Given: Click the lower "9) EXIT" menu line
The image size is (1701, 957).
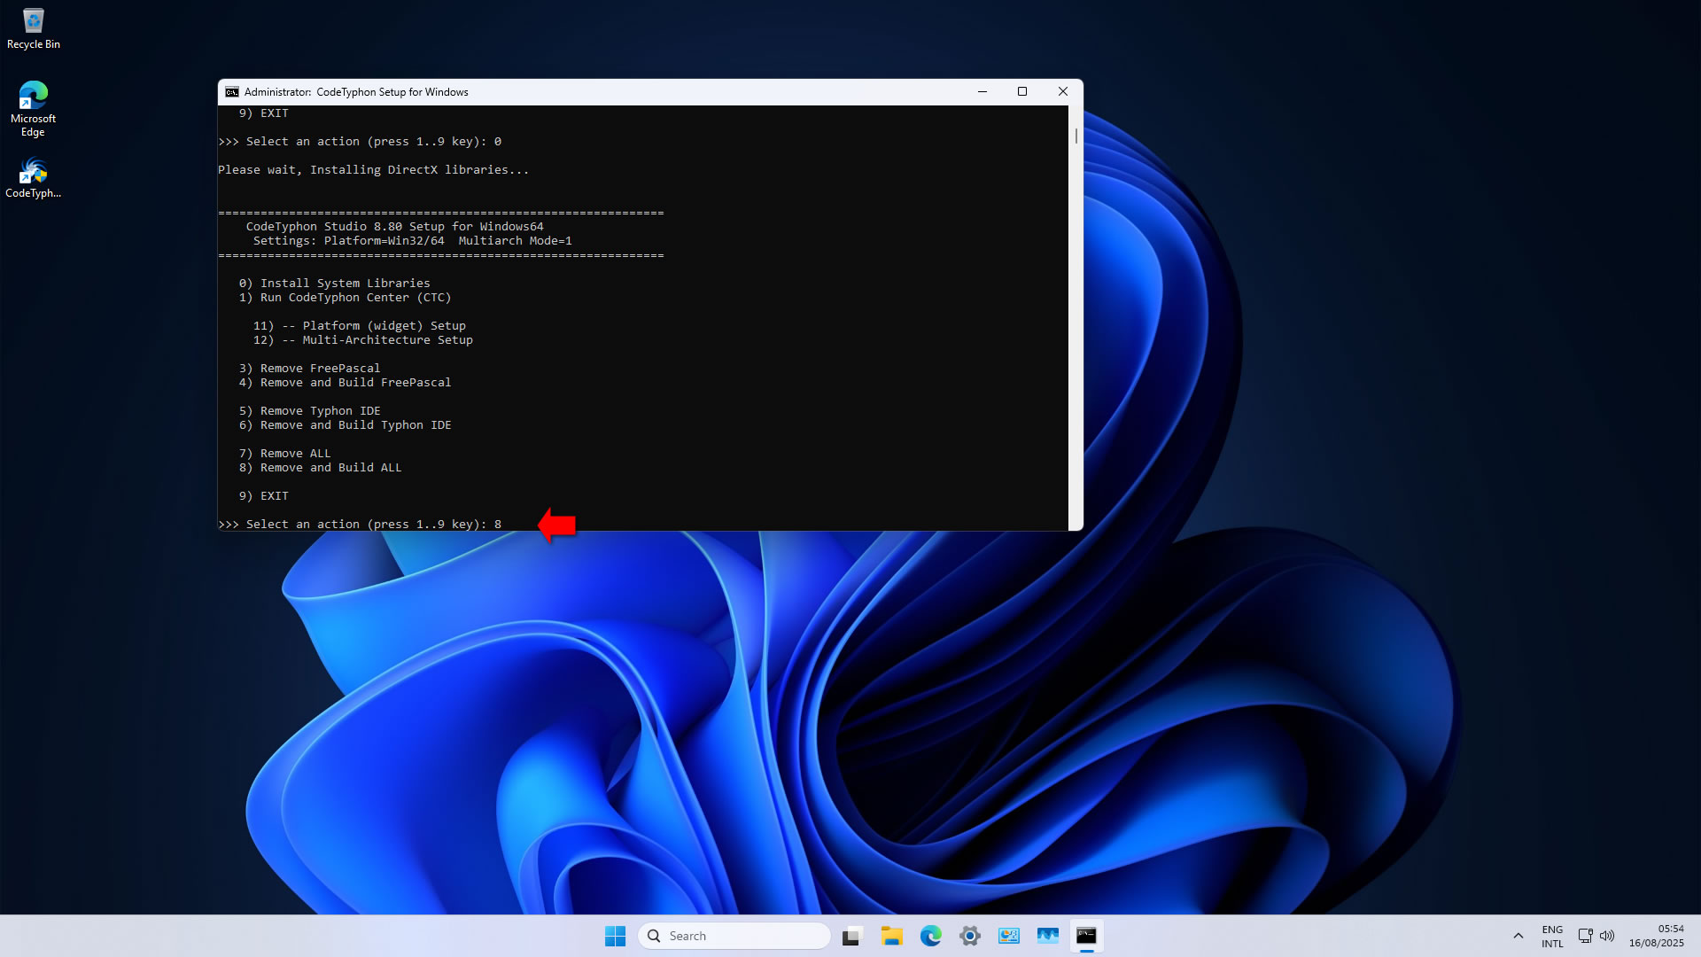Looking at the screenshot, I should [x=263, y=496].
